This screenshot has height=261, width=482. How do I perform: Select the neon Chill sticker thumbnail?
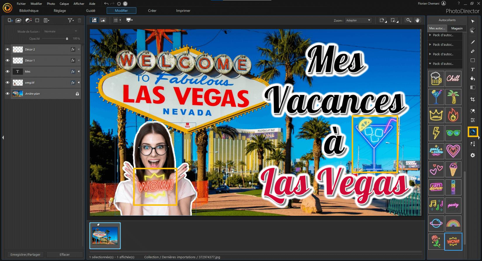point(453,79)
